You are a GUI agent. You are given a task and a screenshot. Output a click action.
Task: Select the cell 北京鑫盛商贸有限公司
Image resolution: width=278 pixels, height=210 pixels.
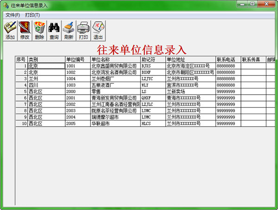(115, 66)
